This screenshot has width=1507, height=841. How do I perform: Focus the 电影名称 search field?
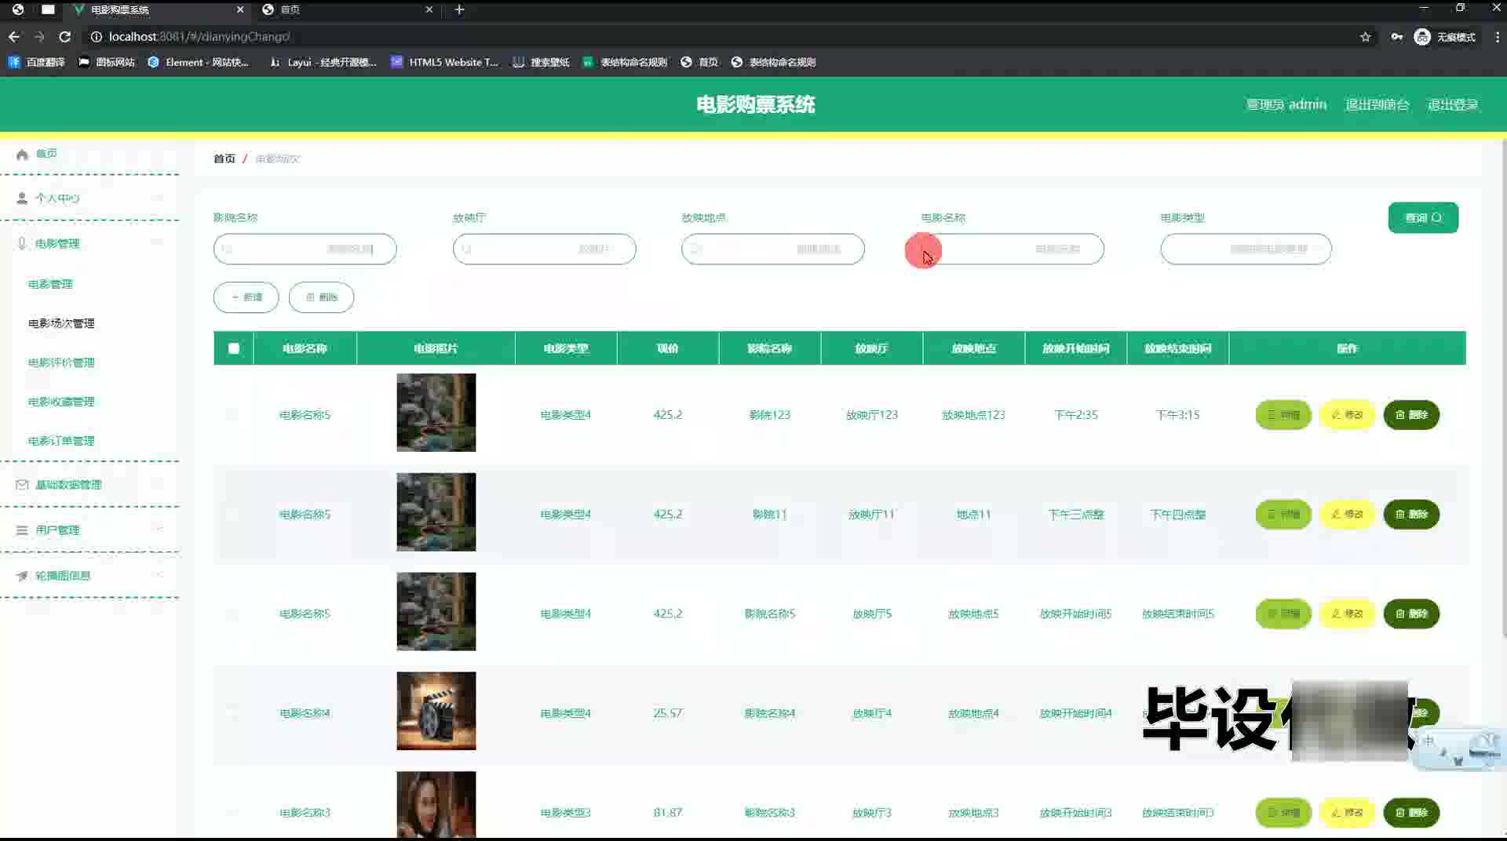tap(1012, 249)
